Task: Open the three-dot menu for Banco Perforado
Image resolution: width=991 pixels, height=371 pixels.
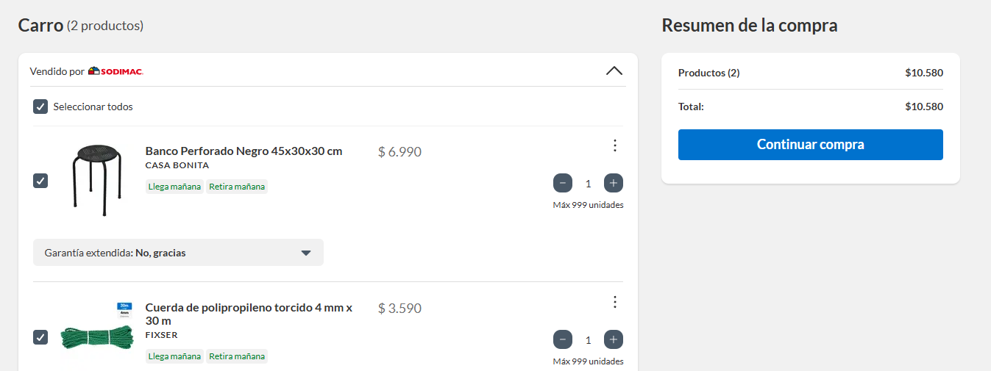Action: (x=615, y=145)
